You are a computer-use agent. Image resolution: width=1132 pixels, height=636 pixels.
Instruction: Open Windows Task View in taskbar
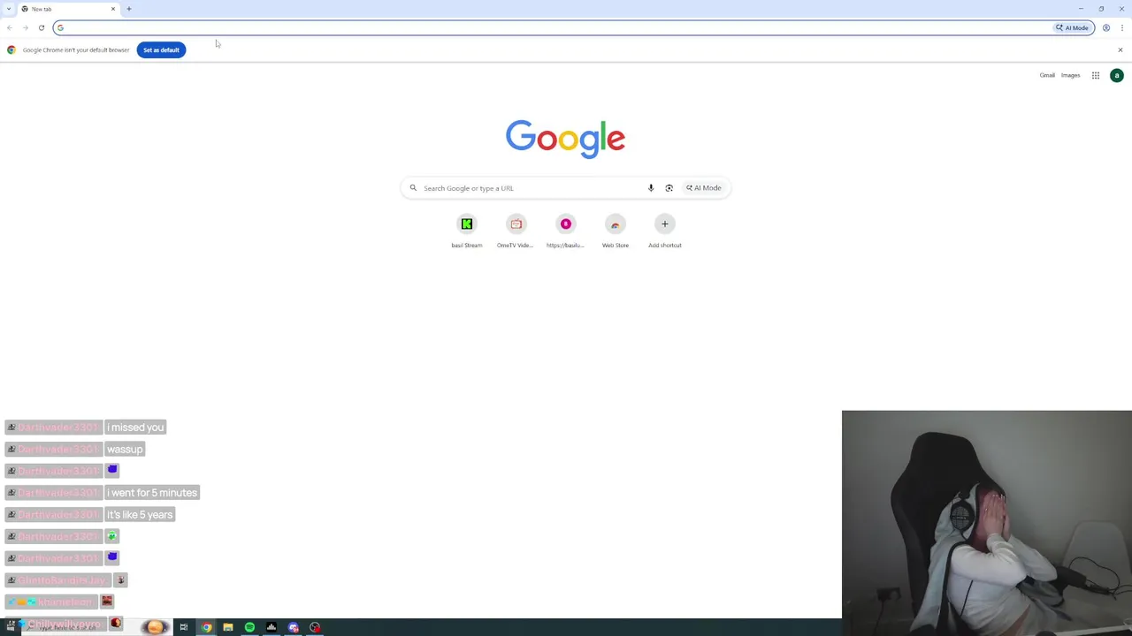click(x=184, y=627)
